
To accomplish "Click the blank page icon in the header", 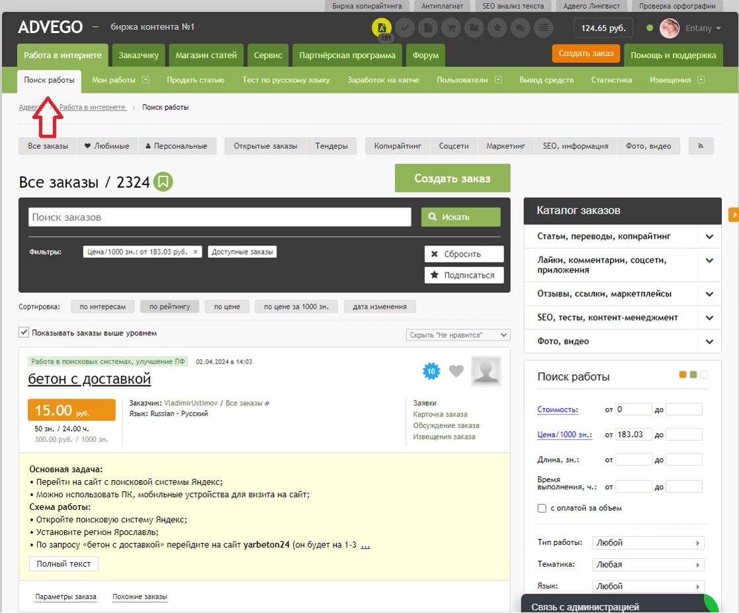I will pyautogui.click(x=428, y=28).
